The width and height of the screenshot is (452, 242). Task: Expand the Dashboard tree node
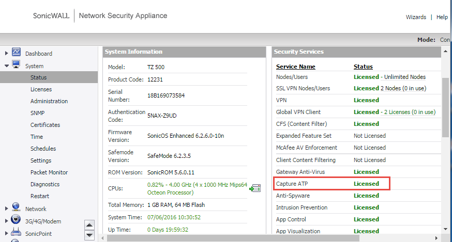(x=6, y=53)
